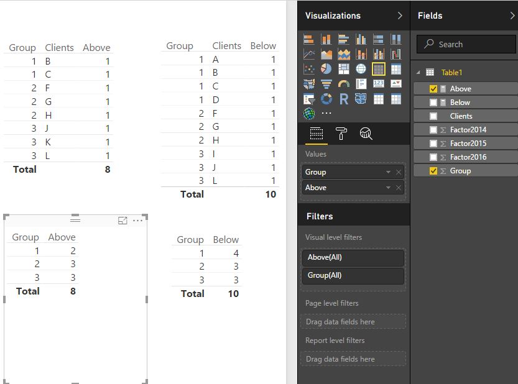Viewport: 518px width, 384px height.
Task: Tick the Factor2016 field checkbox
Action: (433, 157)
